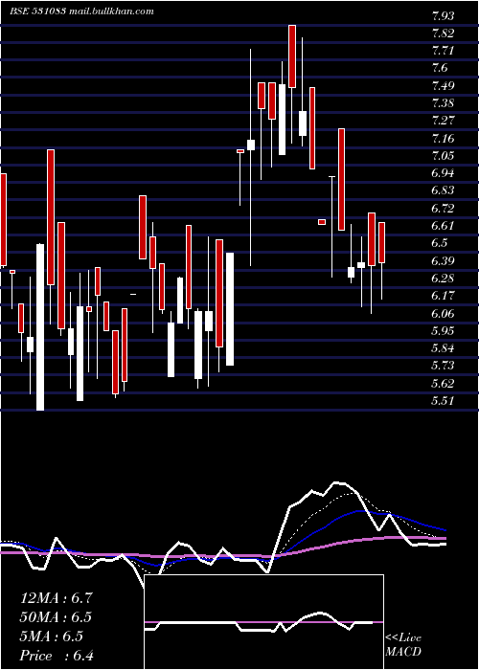Select the 5.62 price level label

point(443,384)
